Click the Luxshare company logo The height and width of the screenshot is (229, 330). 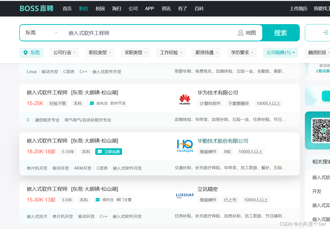(x=185, y=194)
